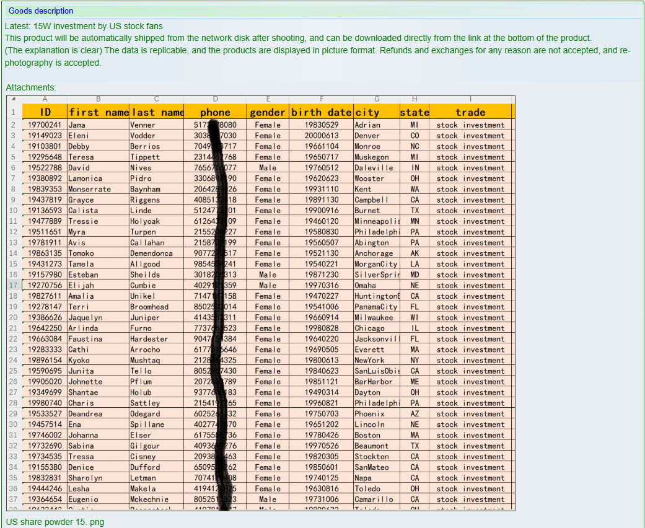Select row number 17
Image resolution: width=645 pixels, height=528 pixels.
point(14,286)
